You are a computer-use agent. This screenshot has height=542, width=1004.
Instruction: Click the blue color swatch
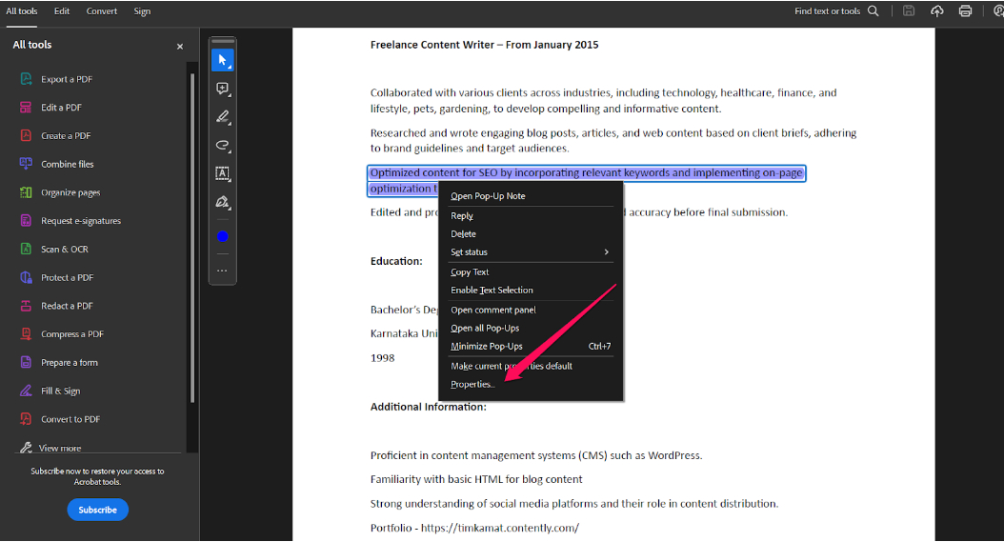click(222, 236)
